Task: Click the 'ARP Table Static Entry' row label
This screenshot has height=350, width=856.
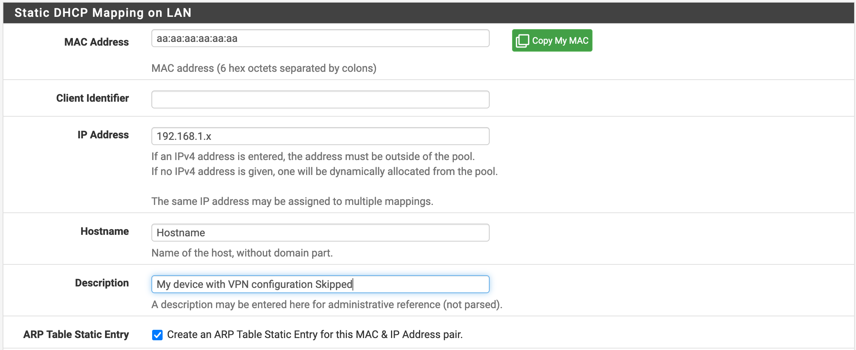Action: (76, 334)
